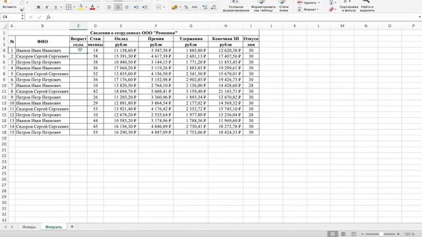Image resolution: width=422 pixels, height=237 pixels.
Task: Open Стили ячеек gallery
Action: [x=284, y=7]
